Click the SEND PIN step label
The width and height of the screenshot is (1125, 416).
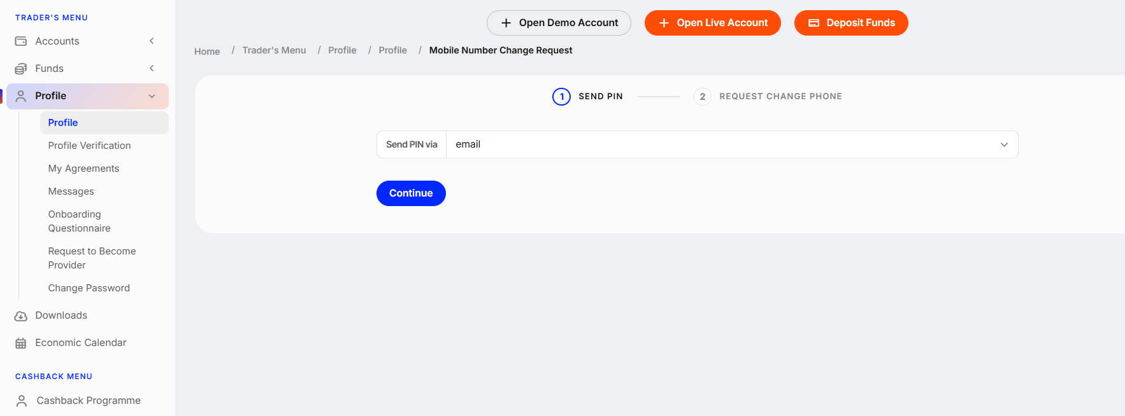(601, 97)
